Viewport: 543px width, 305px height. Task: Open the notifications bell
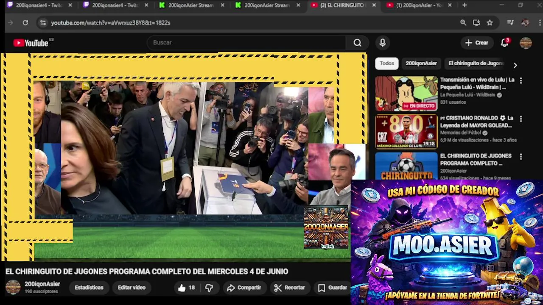(x=504, y=43)
